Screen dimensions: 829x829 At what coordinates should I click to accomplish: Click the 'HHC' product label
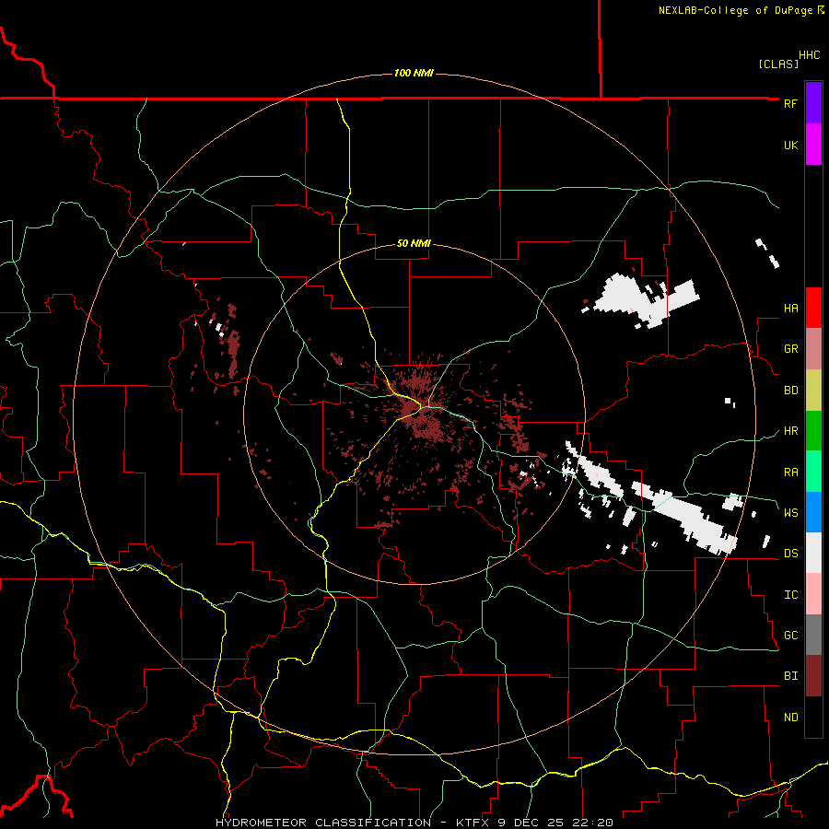809,55
